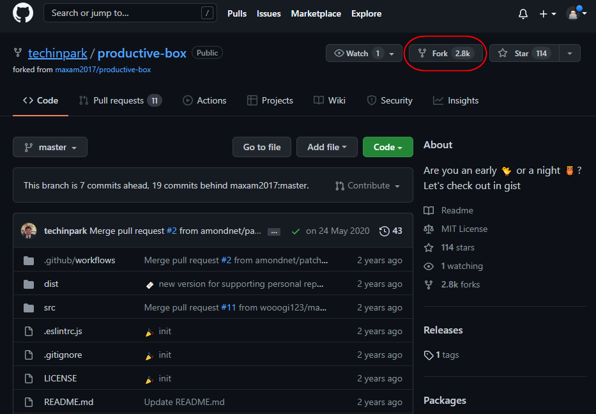
Task: Fork this repository
Action: click(445, 53)
